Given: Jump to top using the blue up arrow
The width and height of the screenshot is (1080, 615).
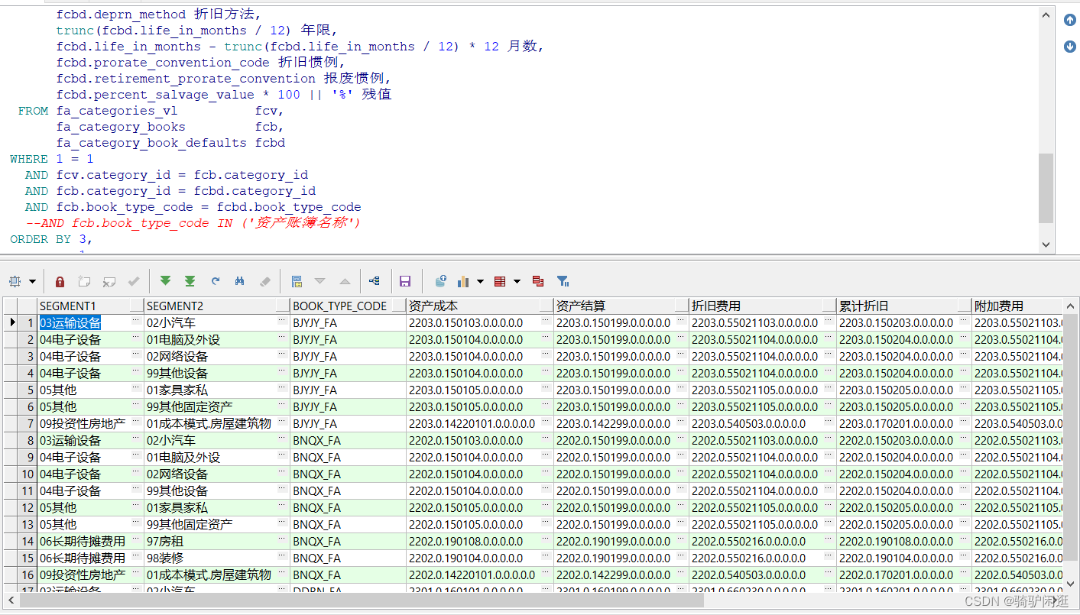Looking at the screenshot, I should pyautogui.click(x=1069, y=20).
